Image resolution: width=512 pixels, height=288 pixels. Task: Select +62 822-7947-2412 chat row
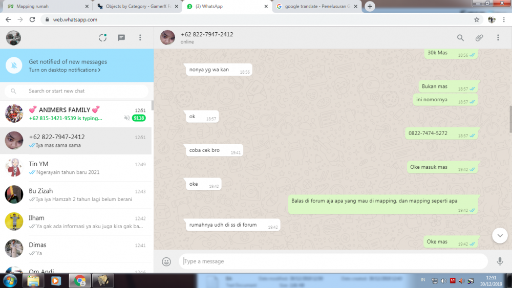(76, 141)
